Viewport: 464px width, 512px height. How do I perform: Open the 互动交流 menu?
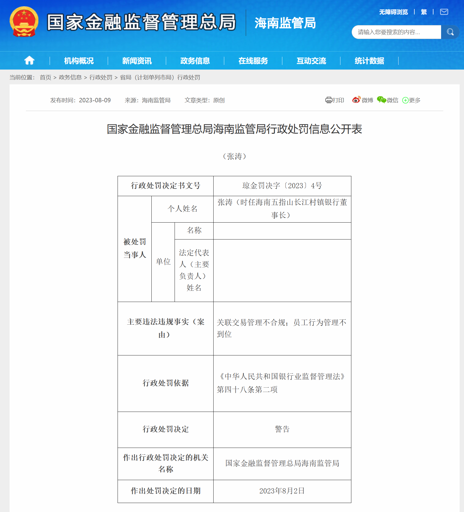(311, 61)
